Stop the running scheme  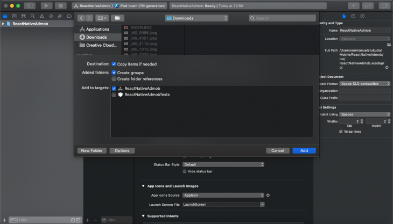click(61, 6)
